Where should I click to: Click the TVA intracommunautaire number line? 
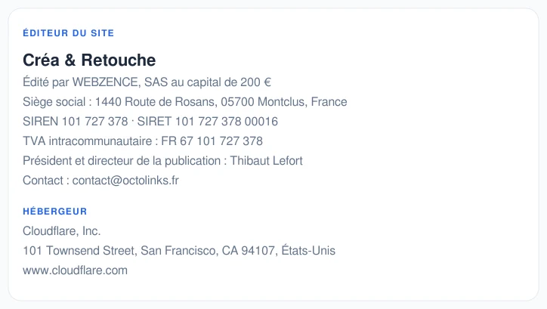click(x=143, y=141)
